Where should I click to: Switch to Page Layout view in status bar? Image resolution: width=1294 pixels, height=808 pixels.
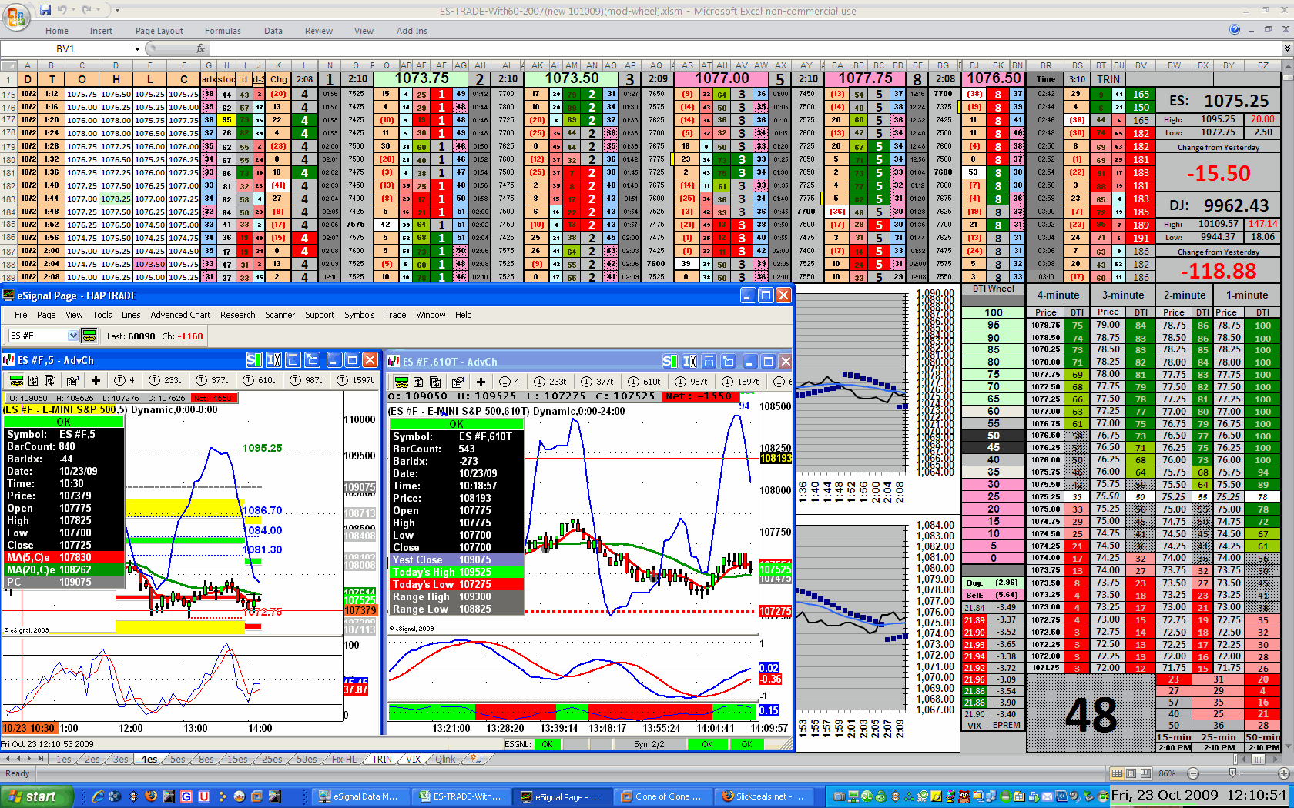1132,773
